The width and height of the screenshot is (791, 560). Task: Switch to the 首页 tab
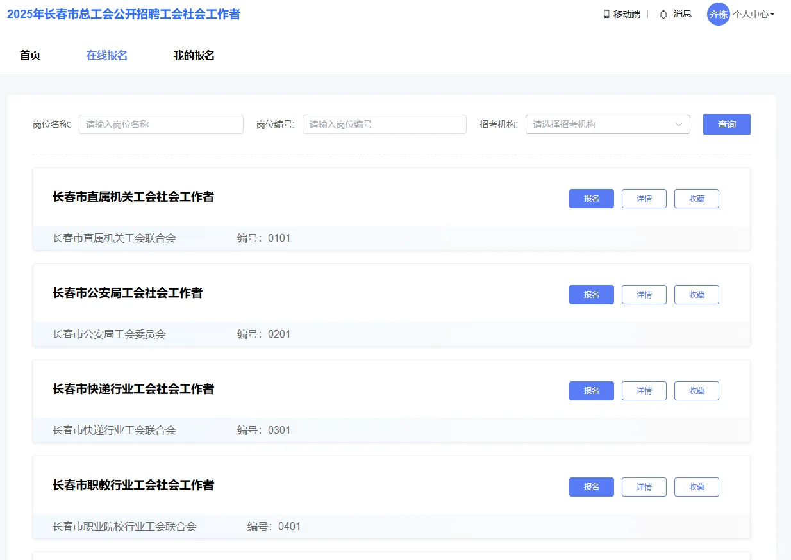click(29, 55)
